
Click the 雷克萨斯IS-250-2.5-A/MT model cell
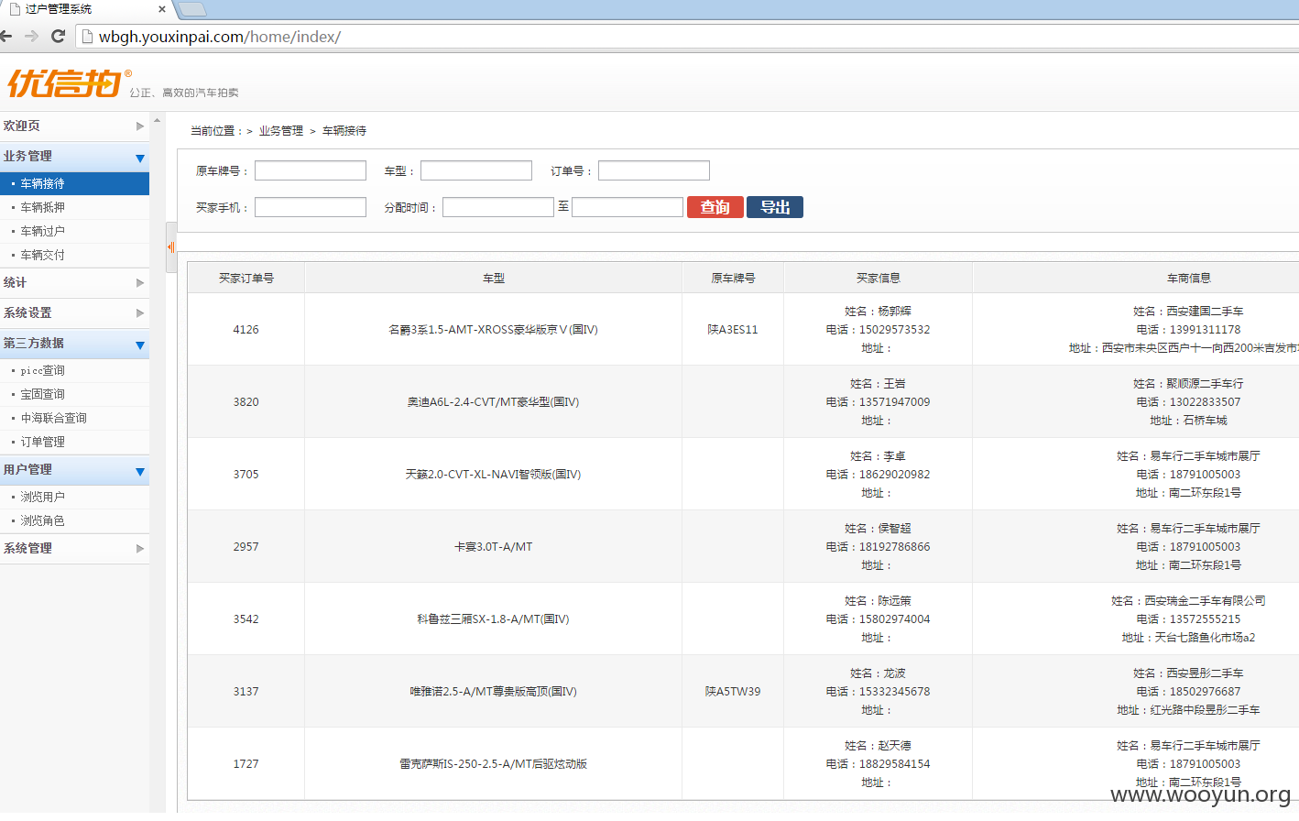[x=494, y=764]
